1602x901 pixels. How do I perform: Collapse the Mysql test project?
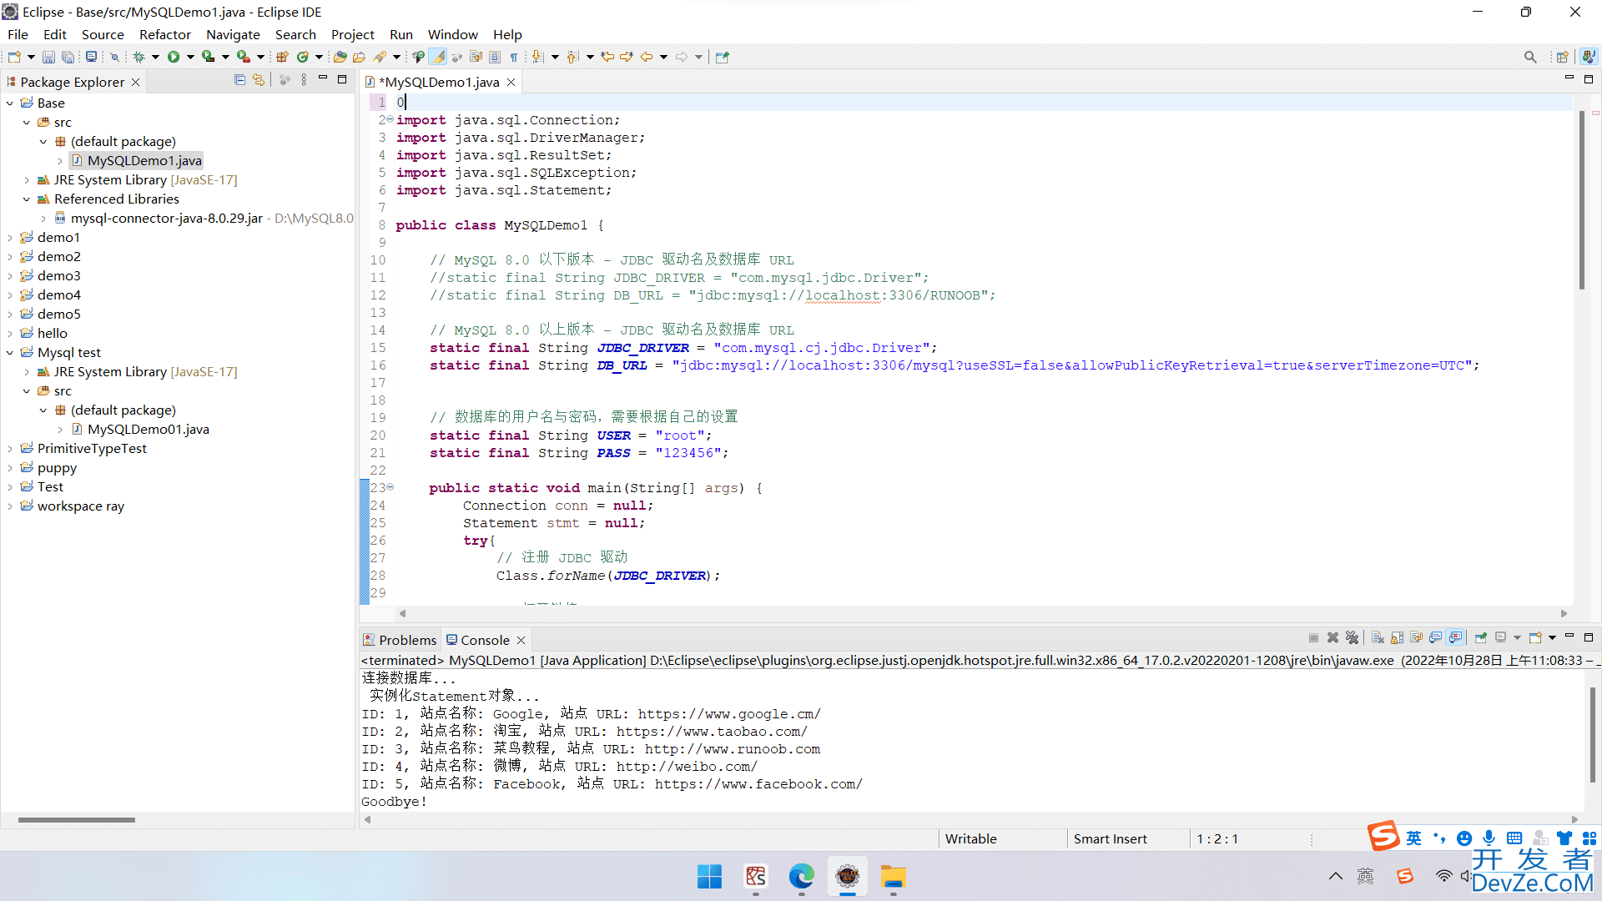[x=10, y=353]
